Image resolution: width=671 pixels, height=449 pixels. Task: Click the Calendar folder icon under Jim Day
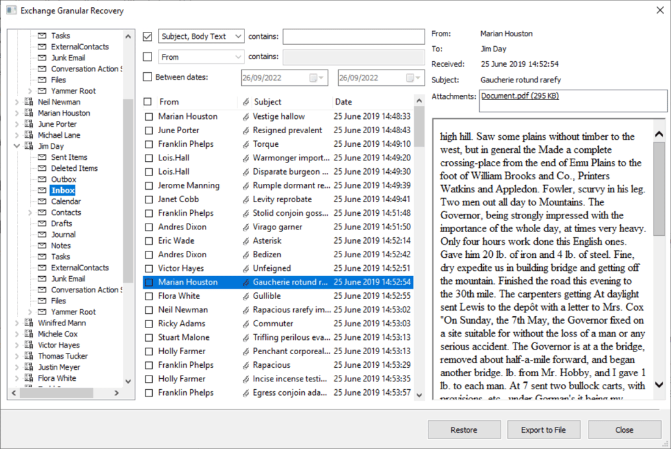pos(43,201)
